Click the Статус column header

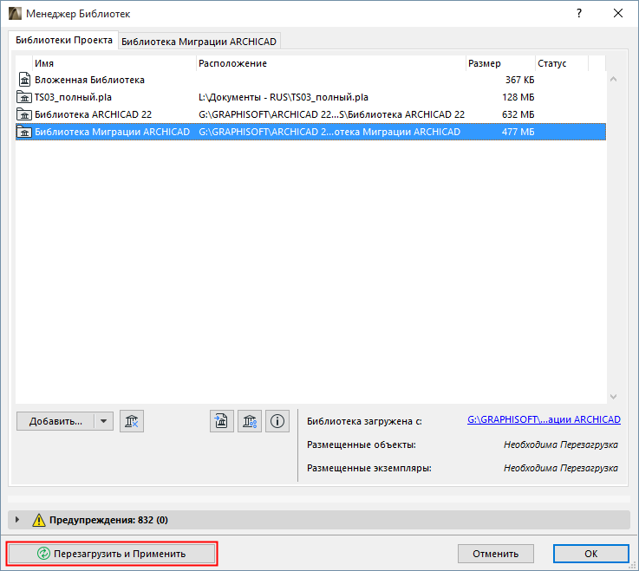coord(562,63)
